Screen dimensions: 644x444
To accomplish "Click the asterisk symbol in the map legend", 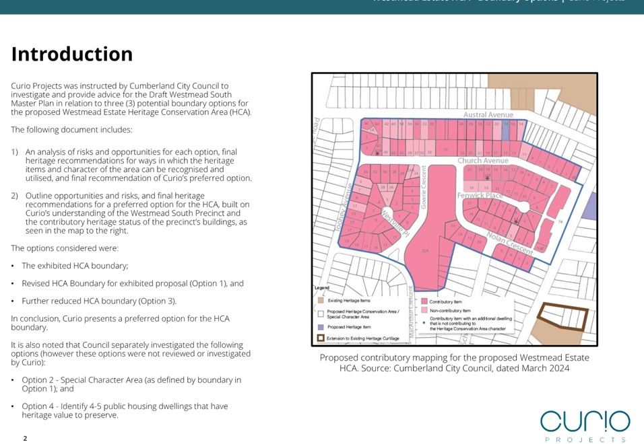I will [x=424, y=323].
